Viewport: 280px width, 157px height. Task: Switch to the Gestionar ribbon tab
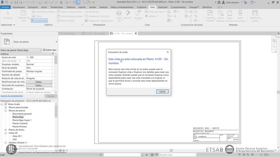click(x=163, y=7)
